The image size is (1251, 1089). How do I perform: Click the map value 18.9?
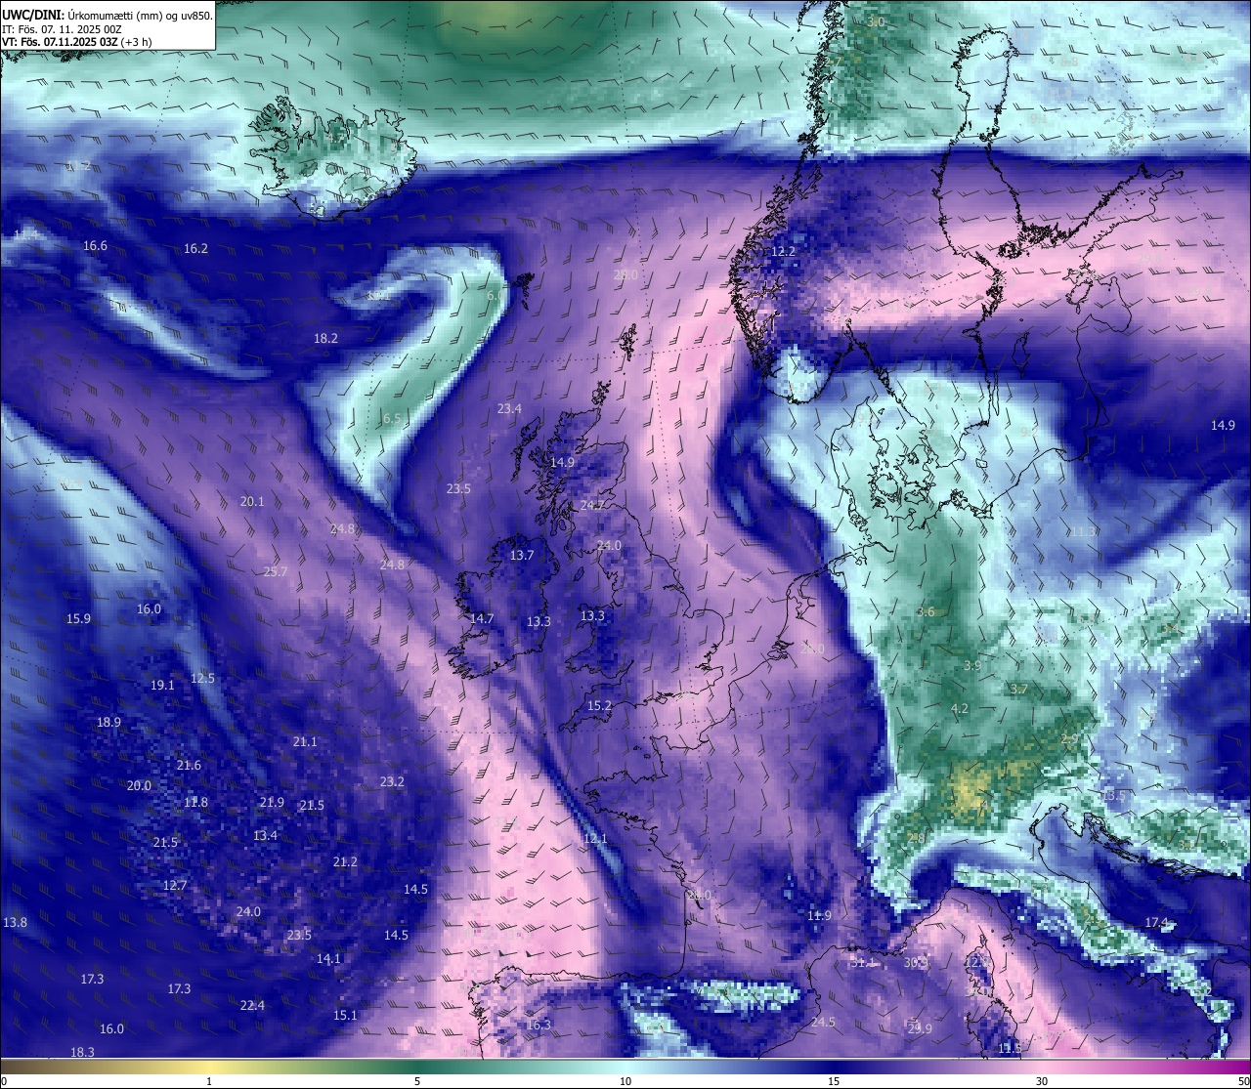point(108,723)
